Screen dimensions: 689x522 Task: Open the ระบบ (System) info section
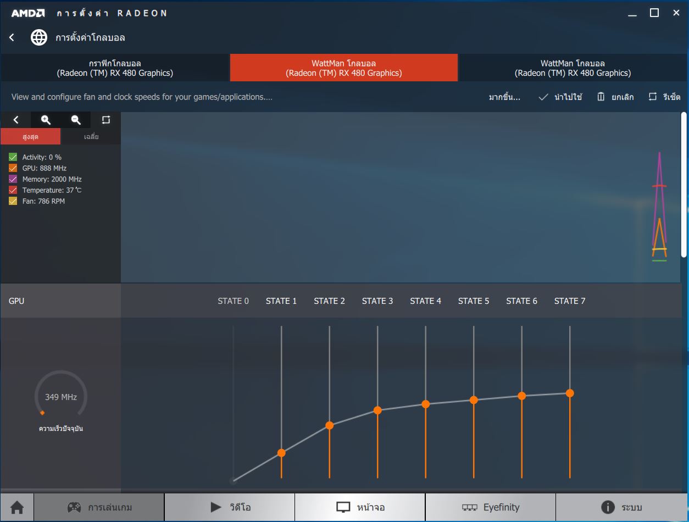622,507
